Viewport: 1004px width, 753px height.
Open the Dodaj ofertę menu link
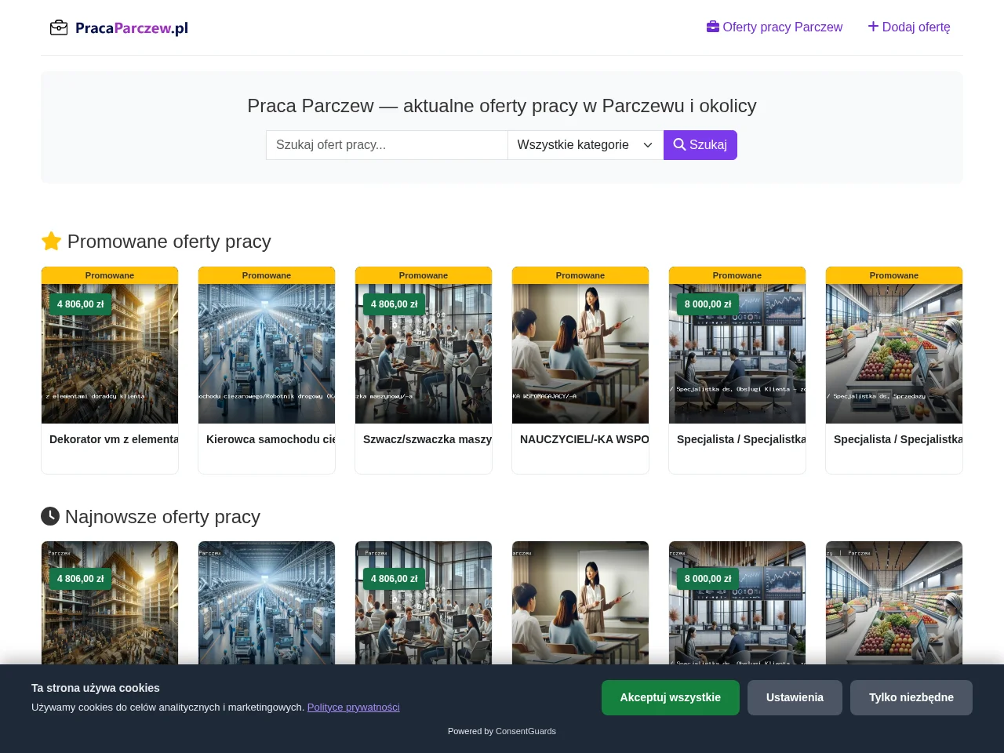[909, 27]
